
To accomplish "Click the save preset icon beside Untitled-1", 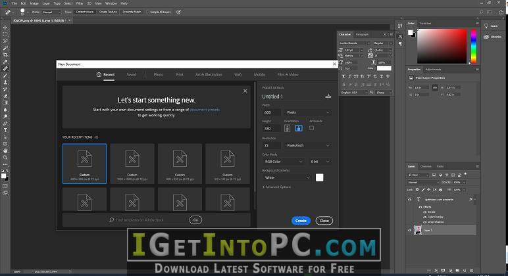I will tap(328, 96).
